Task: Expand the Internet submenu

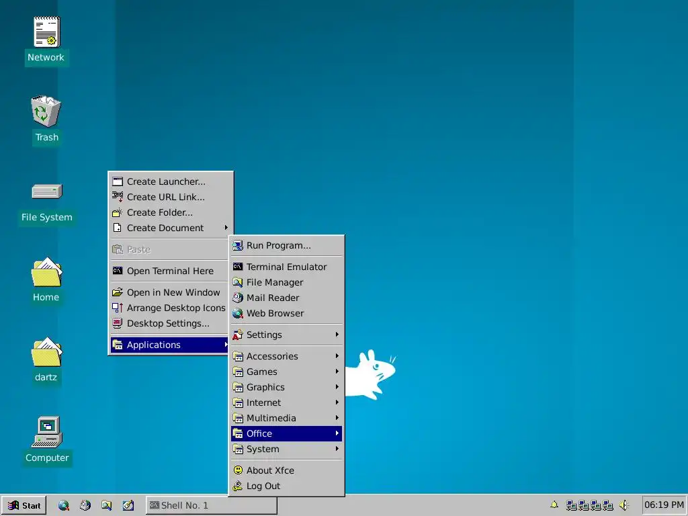Action: tap(286, 402)
